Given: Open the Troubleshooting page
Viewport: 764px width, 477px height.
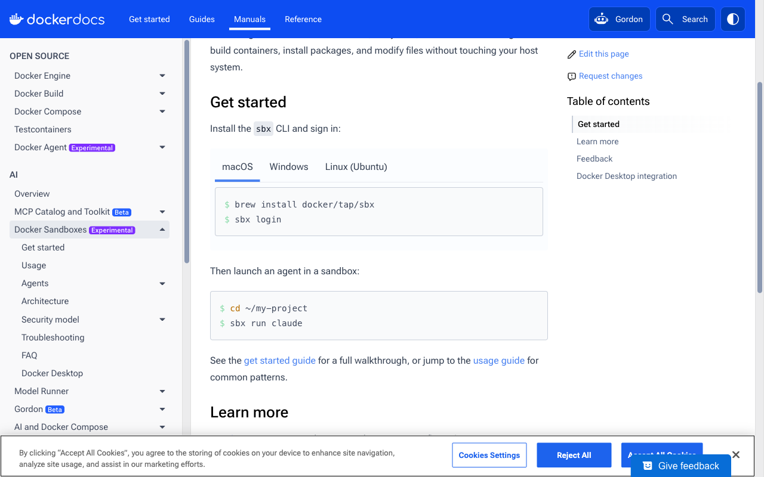Looking at the screenshot, I should 53,337.
